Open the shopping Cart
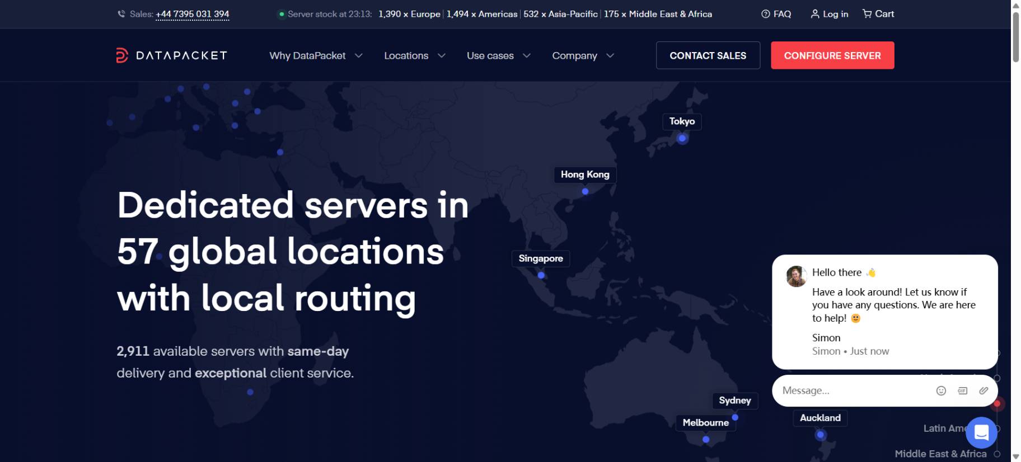The height and width of the screenshot is (462, 1021). 878,14
